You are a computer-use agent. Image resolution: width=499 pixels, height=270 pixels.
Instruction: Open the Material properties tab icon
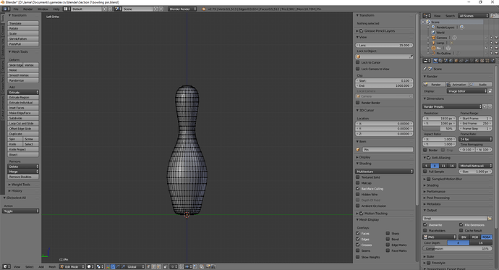tap(477, 61)
